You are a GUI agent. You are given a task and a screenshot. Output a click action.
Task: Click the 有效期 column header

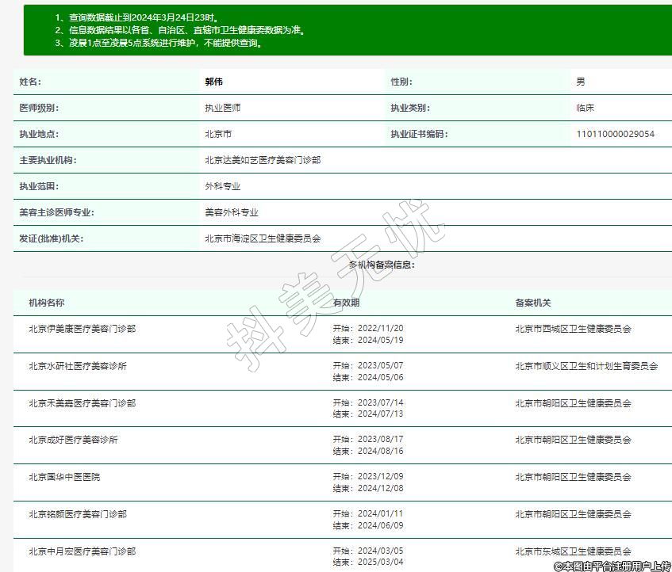coord(346,303)
